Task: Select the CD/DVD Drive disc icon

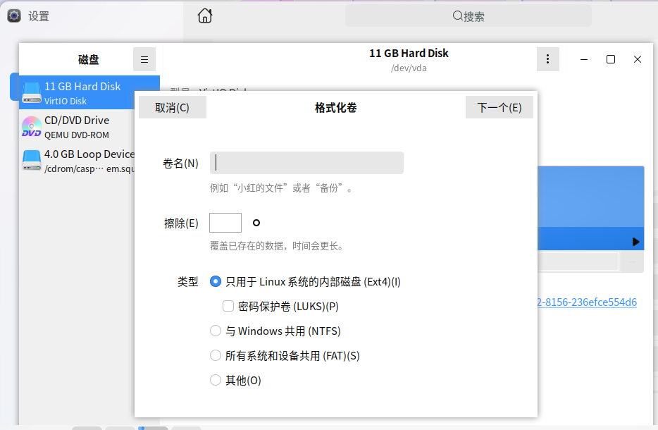Action: pos(32,127)
